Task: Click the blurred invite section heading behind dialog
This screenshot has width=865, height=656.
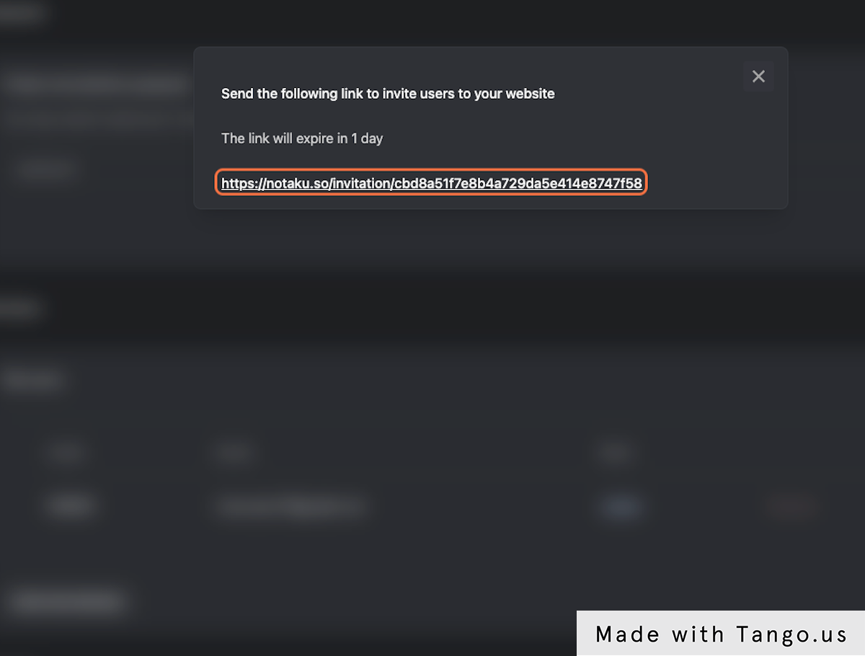Action: pos(97,84)
